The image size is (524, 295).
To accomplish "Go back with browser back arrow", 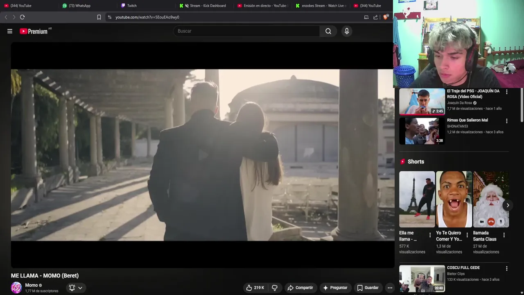I will [6, 17].
